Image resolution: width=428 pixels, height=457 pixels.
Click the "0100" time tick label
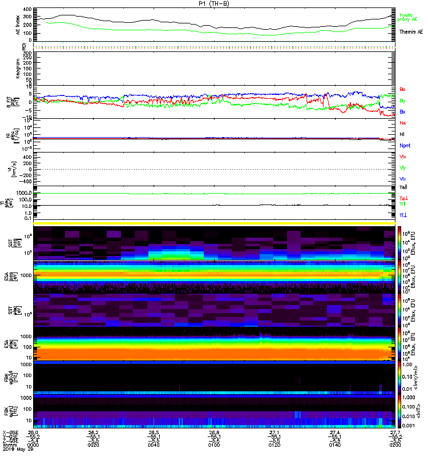coord(214,445)
